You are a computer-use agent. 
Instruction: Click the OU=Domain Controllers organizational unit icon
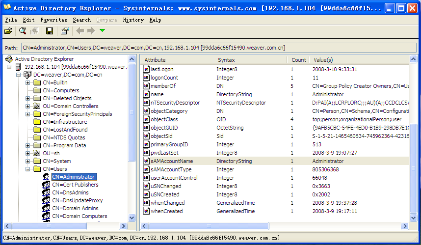point(37,106)
